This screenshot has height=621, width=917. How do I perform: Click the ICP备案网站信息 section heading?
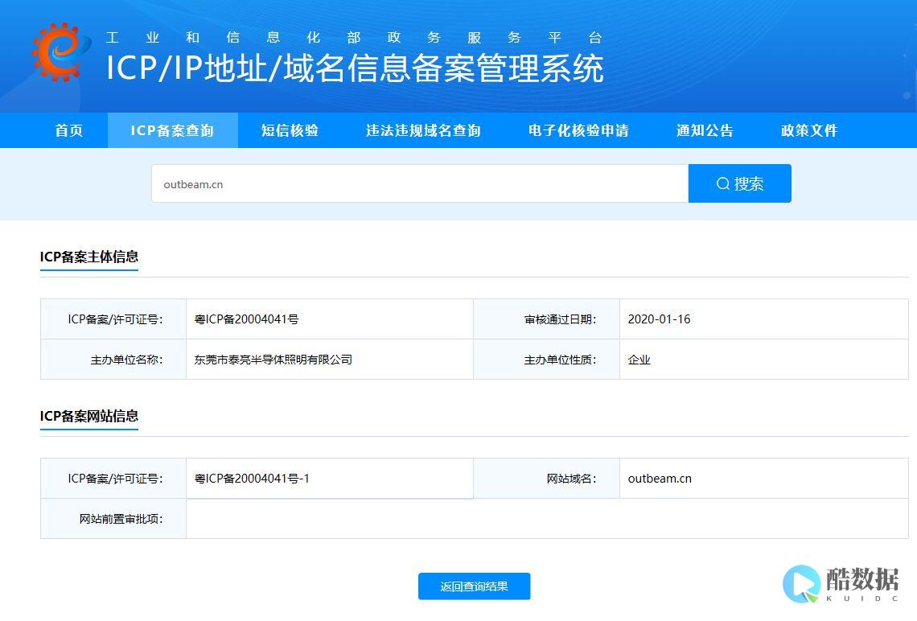click(89, 417)
